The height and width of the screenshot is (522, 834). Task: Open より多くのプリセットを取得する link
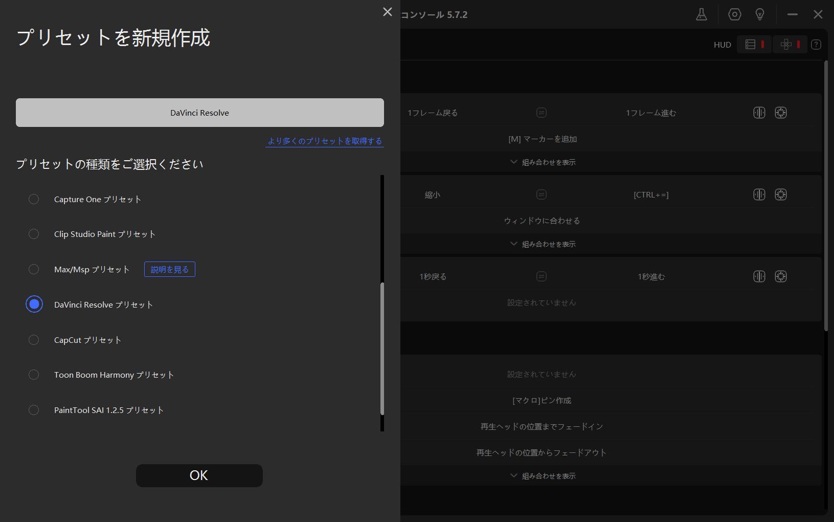325,141
